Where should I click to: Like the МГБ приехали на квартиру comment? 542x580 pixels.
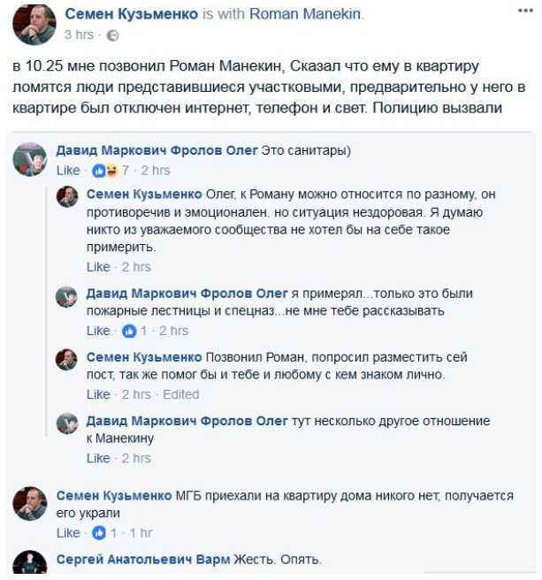click(x=68, y=533)
